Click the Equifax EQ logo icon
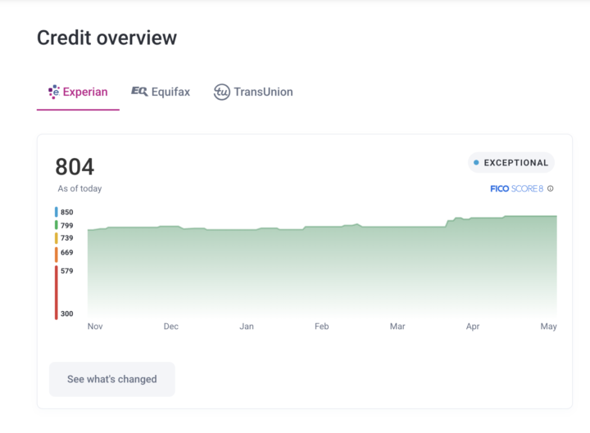 tap(138, 92)
